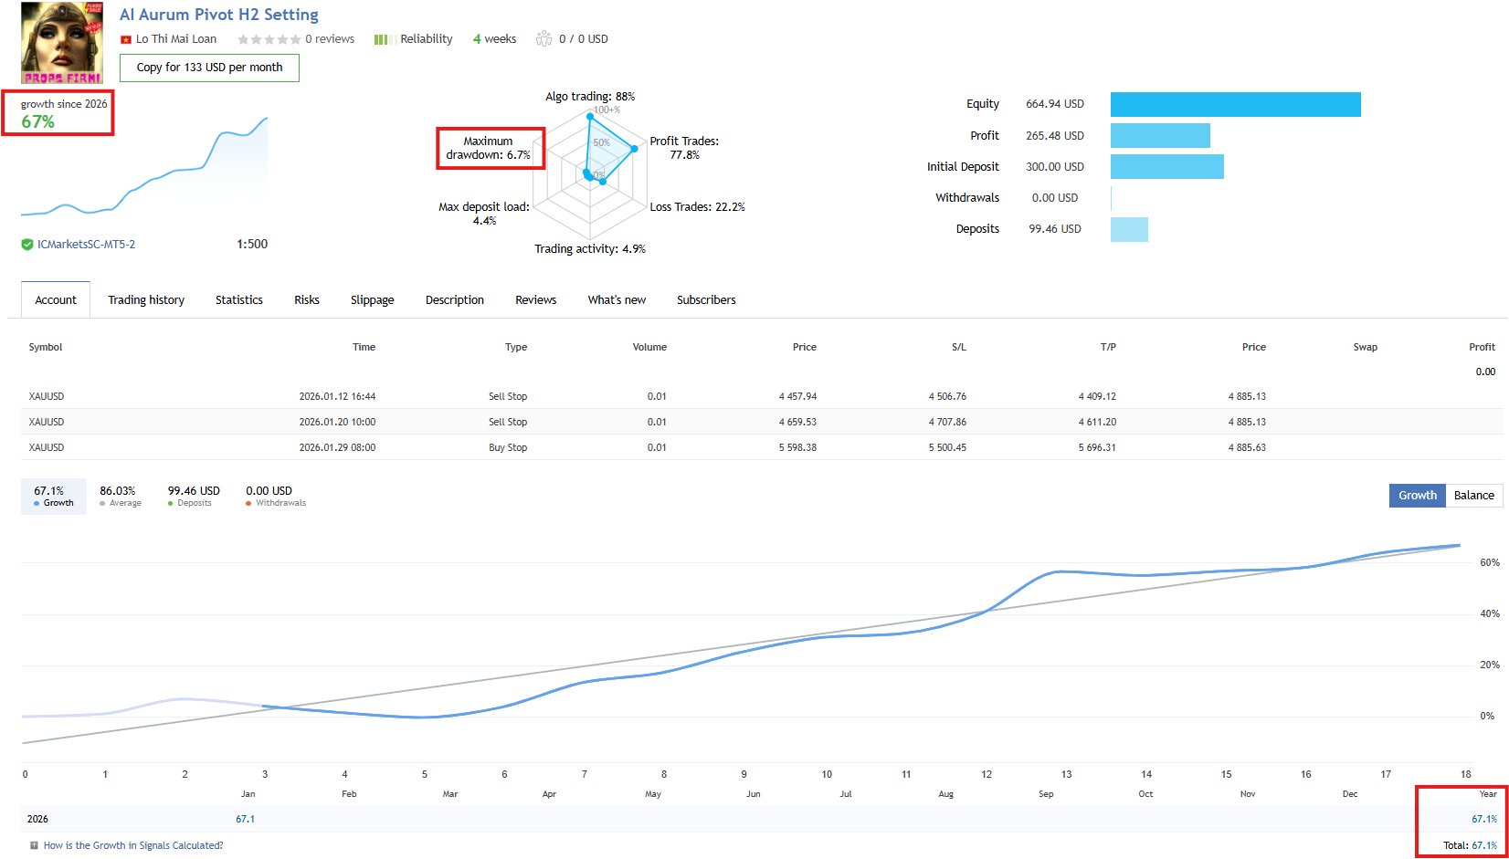The height and width of the screenshot is (859, 1509).
Task: Switch chart to Balance view
Action: point(1474,496)
